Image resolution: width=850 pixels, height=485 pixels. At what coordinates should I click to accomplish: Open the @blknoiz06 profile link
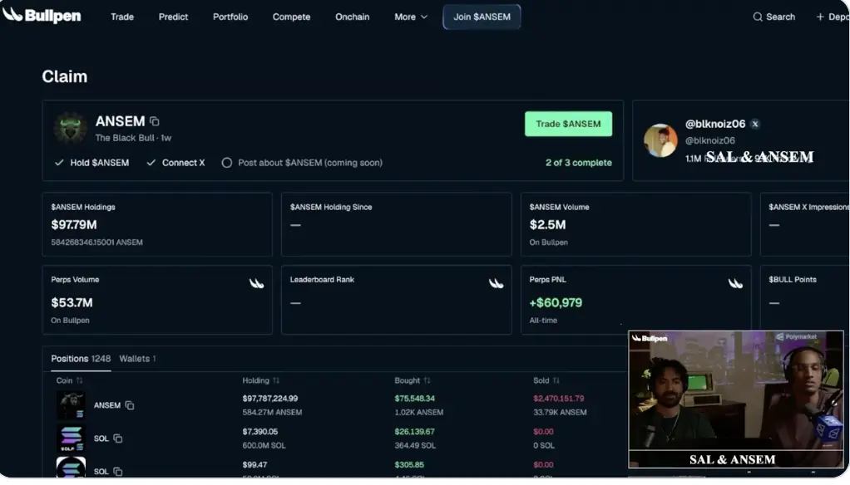pos(715,124)
